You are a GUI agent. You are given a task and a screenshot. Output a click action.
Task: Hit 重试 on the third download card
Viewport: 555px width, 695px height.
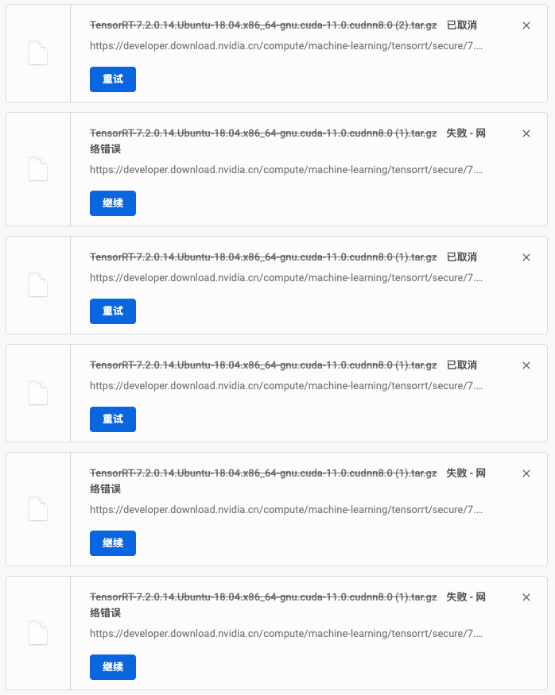[113, 311]
